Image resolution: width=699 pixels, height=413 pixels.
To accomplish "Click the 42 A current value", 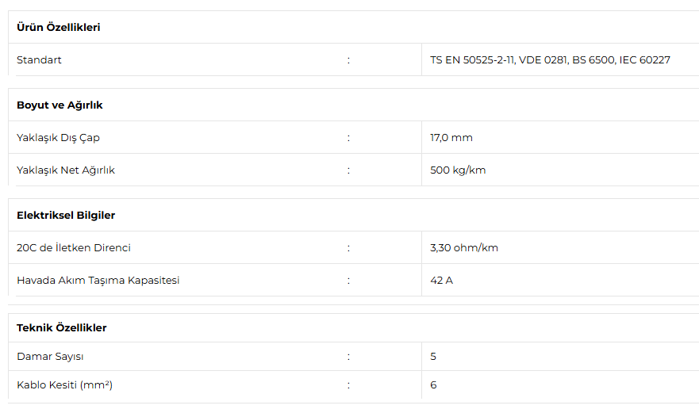I will (441, 281).
